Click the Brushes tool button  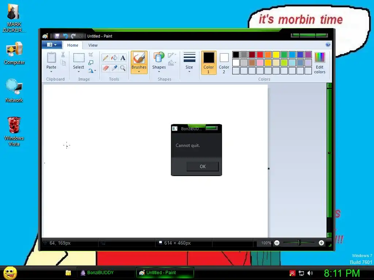click(x=139, y=62)
